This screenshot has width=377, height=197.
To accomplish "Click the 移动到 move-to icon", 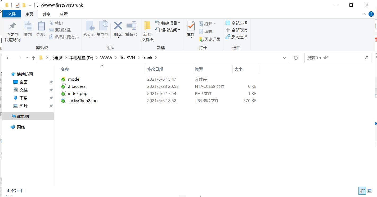I will [90, 26].
